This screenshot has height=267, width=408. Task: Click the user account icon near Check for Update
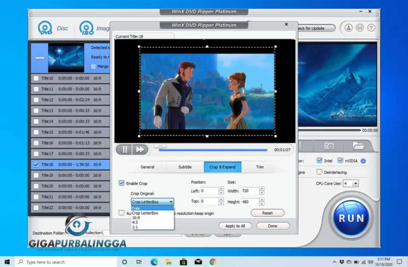[x=349, y=28]
